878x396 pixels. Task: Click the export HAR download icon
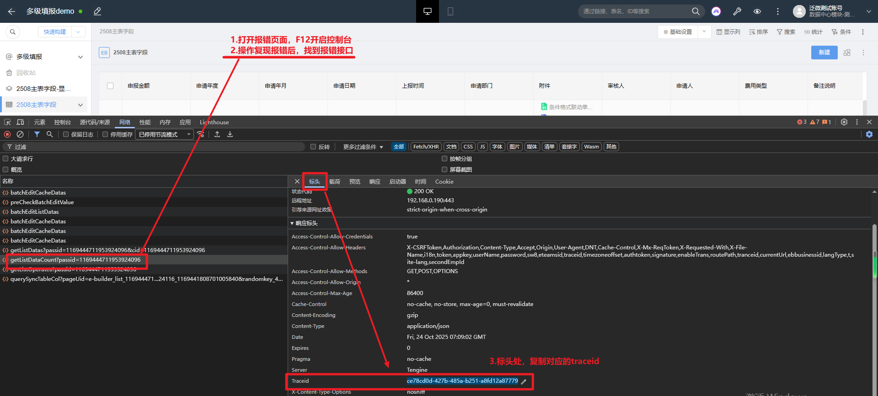pos(230,134)
